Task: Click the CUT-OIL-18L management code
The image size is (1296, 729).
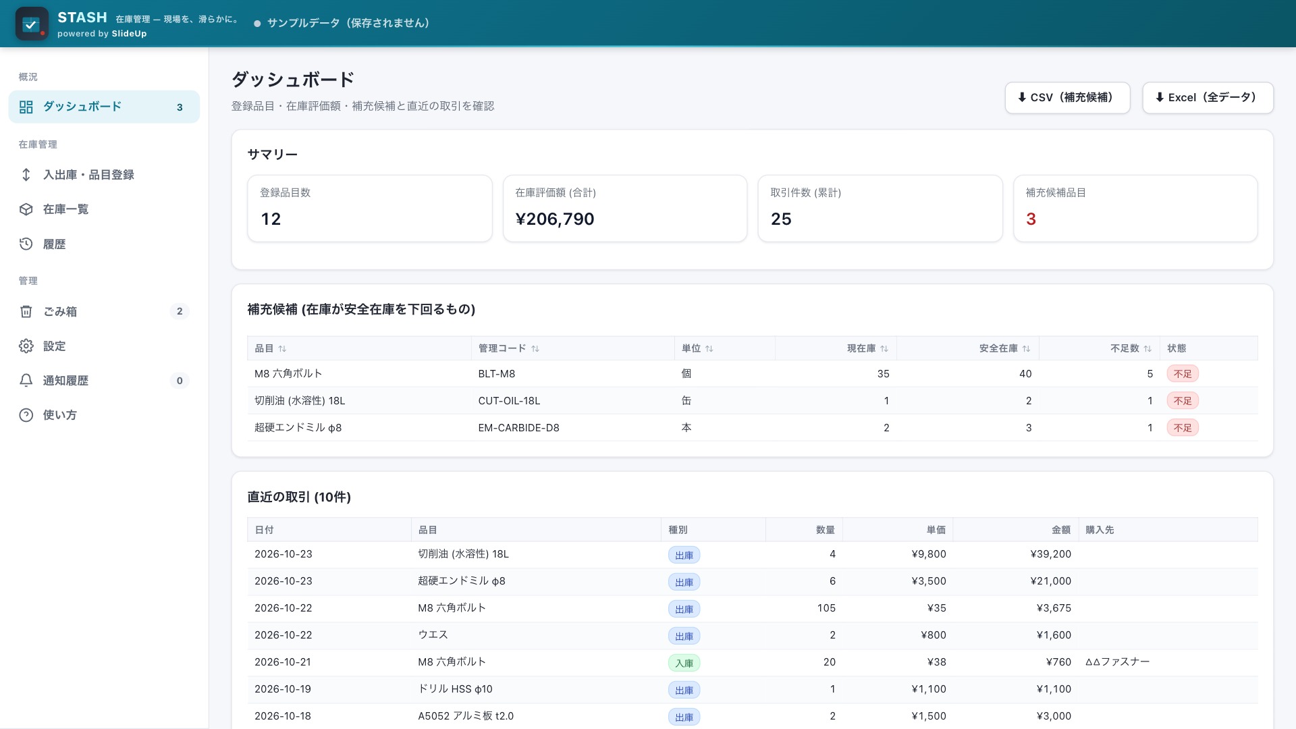Action: coord(509,401)
